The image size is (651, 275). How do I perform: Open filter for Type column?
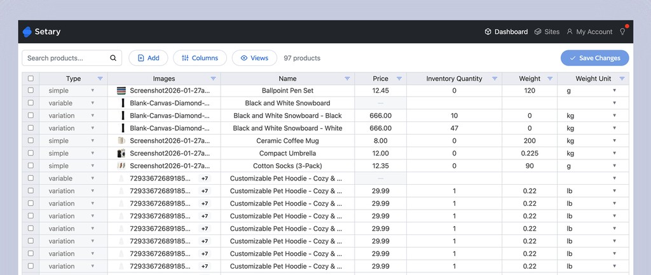[x=100, y=78]
